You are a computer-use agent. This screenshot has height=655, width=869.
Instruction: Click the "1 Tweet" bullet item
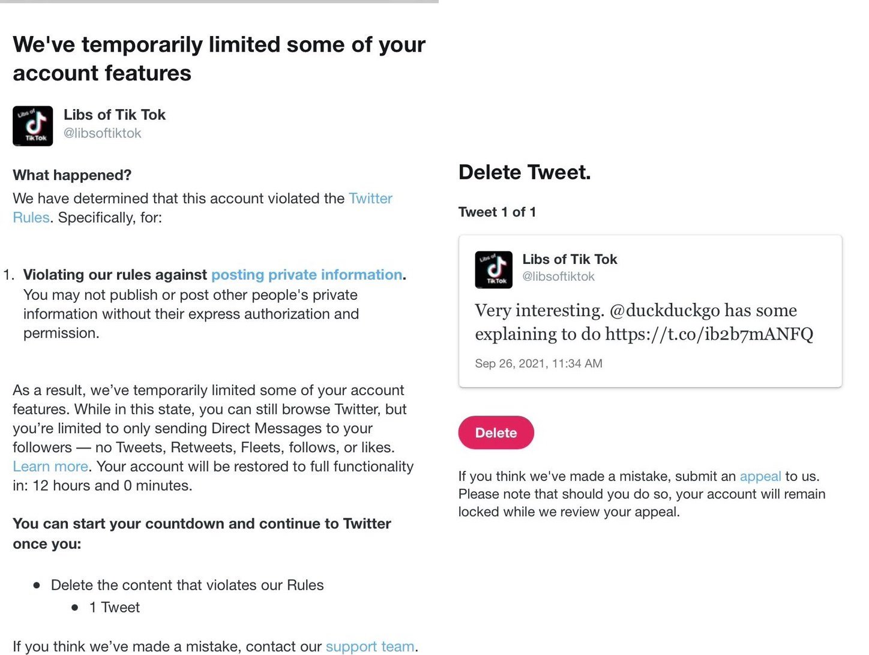click(114, 608)
